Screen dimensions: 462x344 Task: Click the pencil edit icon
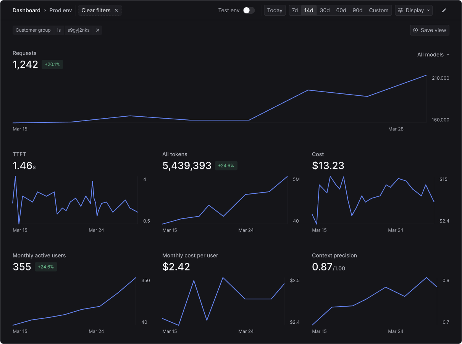tap(444, 10)
